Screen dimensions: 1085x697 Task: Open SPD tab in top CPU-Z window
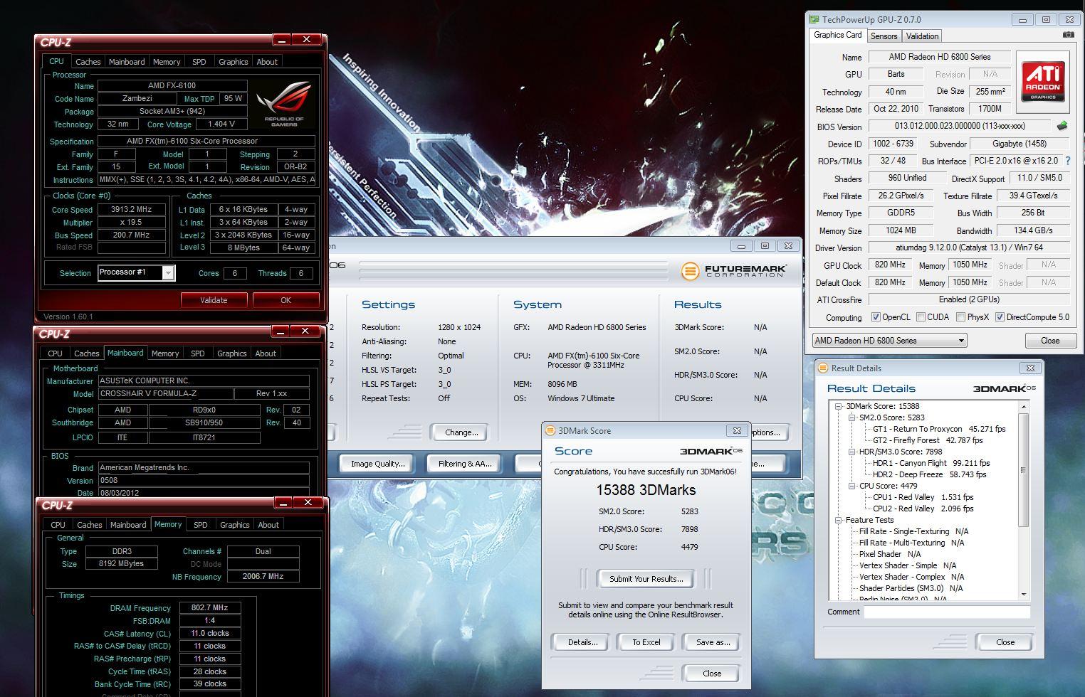point(199,62)
